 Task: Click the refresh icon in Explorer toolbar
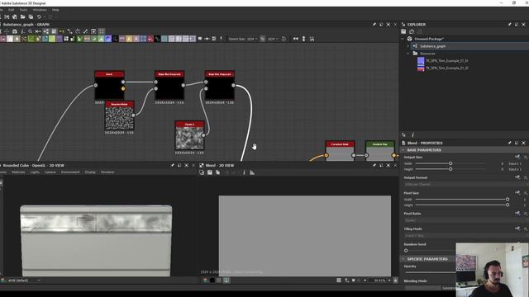pyautogui.click(x=412, y=31)
